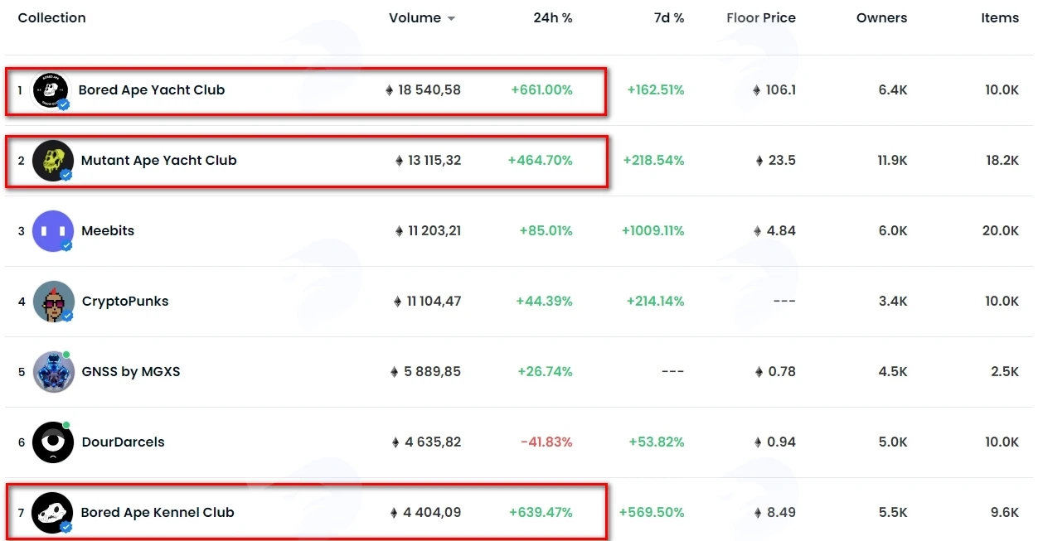This screenshot has height=541, width=1043.
Task: Click owners count 4.5K
Action: pos(893,372)
